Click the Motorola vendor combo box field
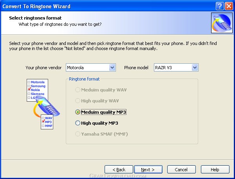Screen dimensions: 235x179 click(x=91, y=68)
